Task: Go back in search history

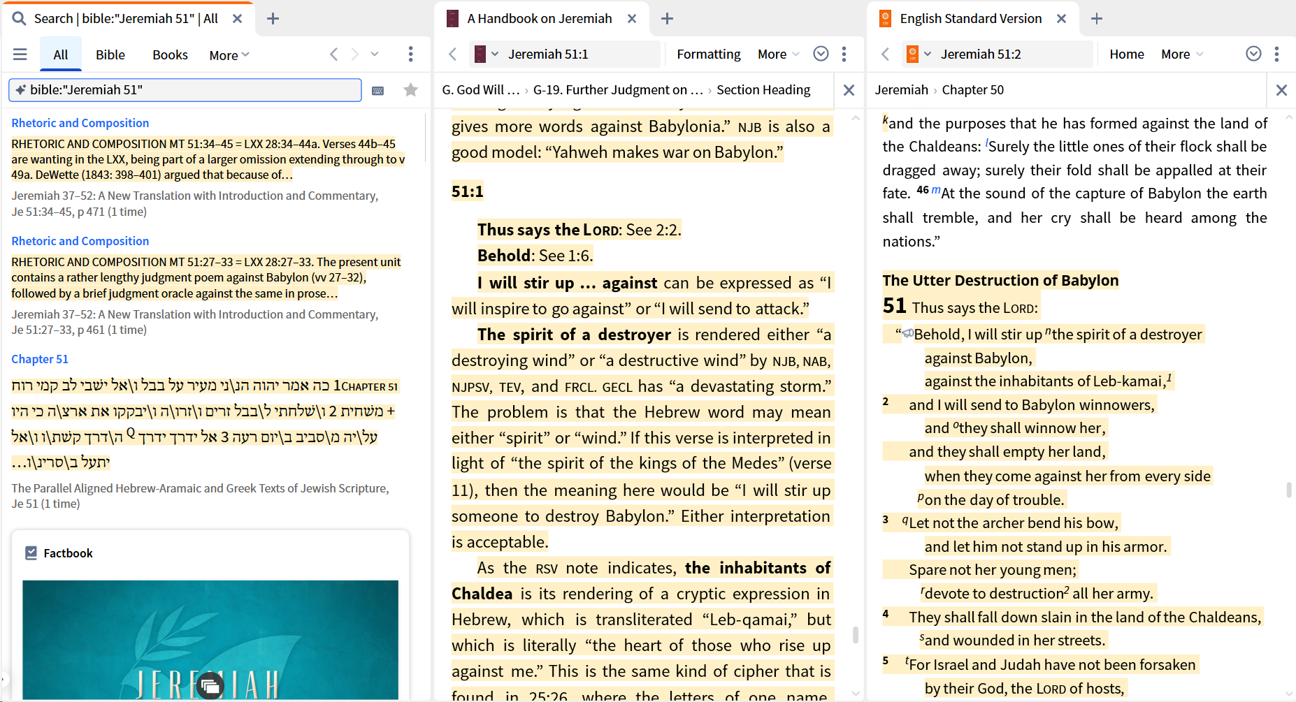Action: coord(334,54)
